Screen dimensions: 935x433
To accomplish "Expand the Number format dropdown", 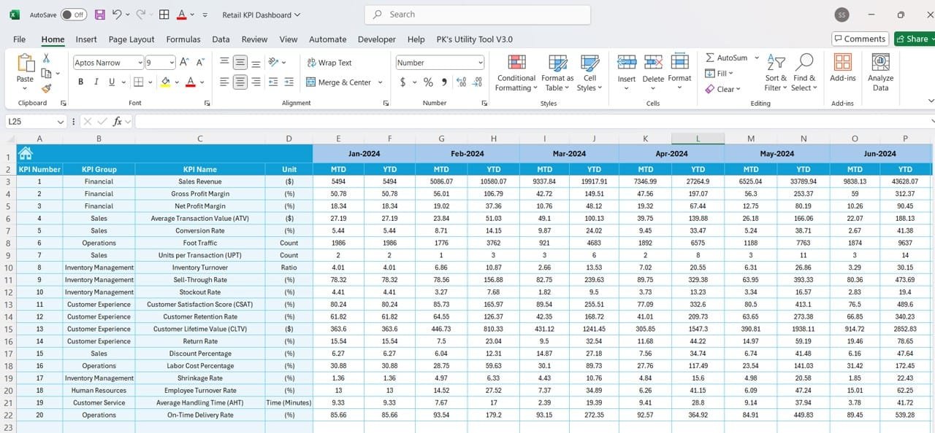I will 480,63.
